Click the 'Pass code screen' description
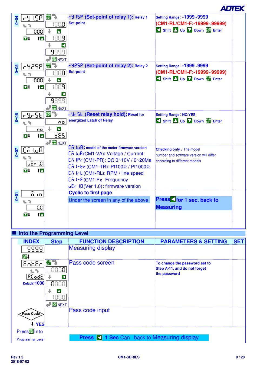Image resolution: width=257 pixels, height=367 pixels. point(92,263)
